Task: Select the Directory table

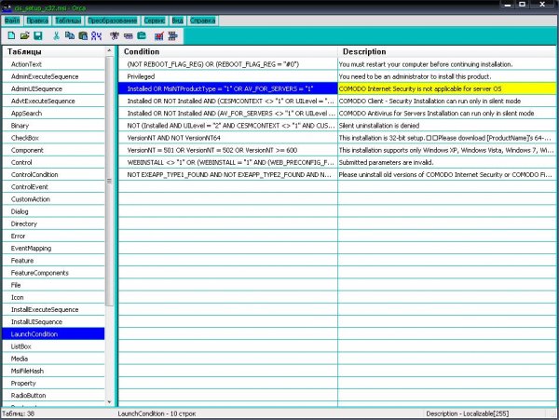Action: [x=53, y=224]
